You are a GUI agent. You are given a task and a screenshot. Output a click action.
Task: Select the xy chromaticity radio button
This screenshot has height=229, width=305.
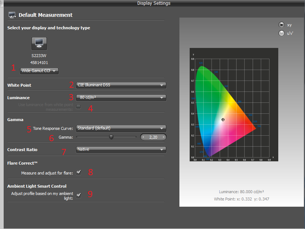tap(281, 25)
